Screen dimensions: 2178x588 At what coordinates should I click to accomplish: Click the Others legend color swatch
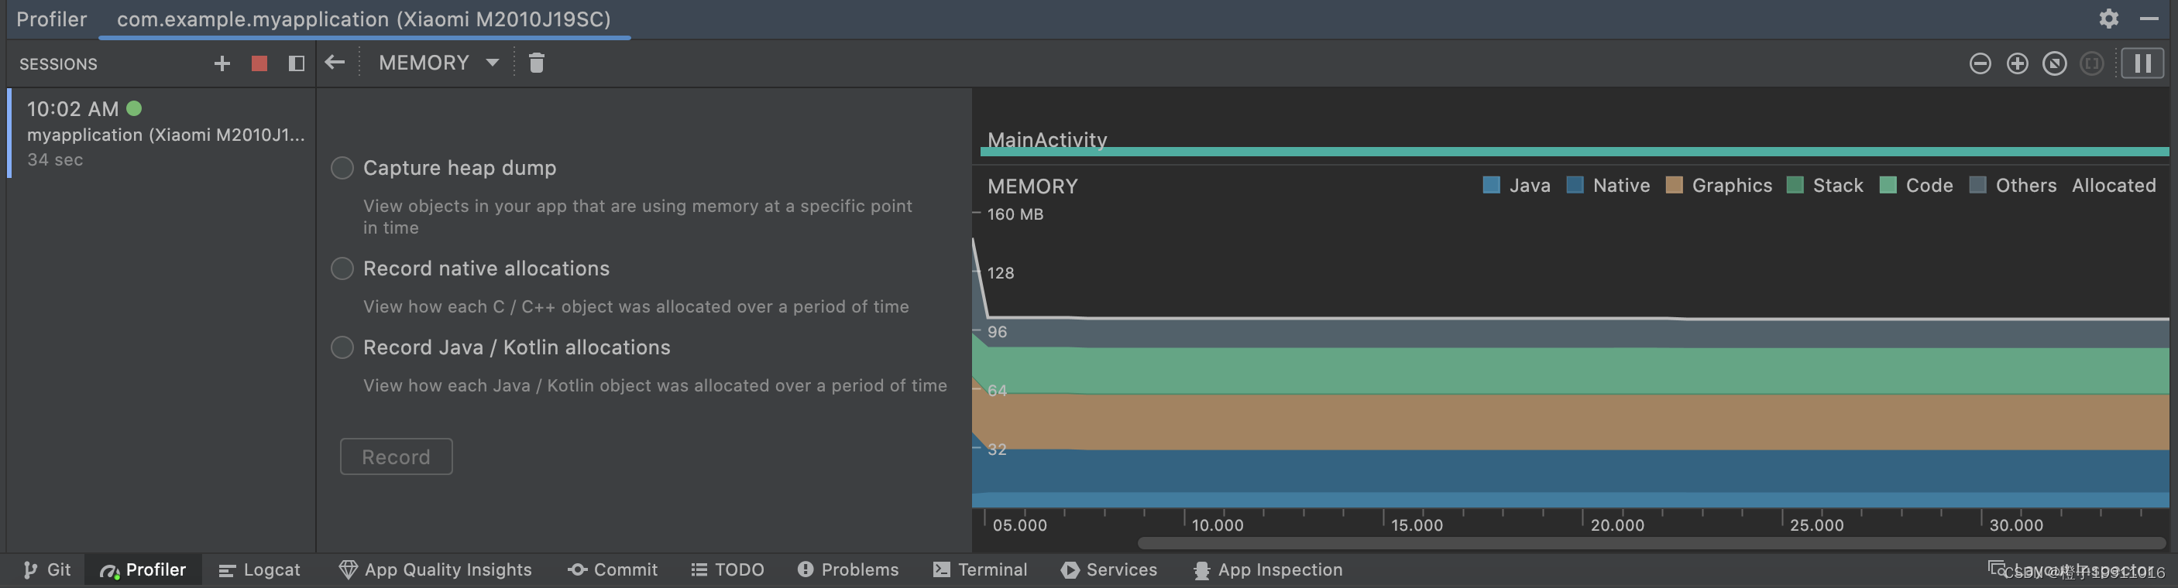[x=1977, y=185]
